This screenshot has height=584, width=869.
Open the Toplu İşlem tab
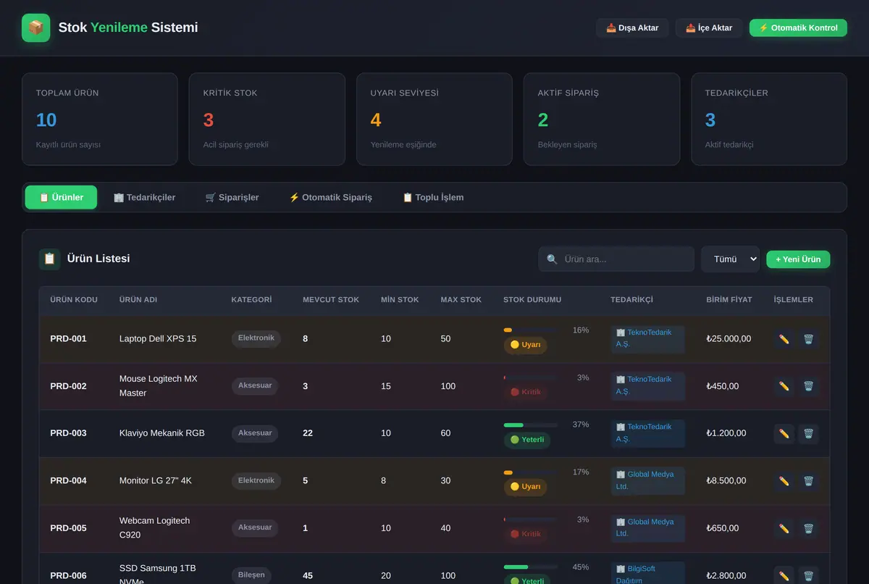(433, 197)
